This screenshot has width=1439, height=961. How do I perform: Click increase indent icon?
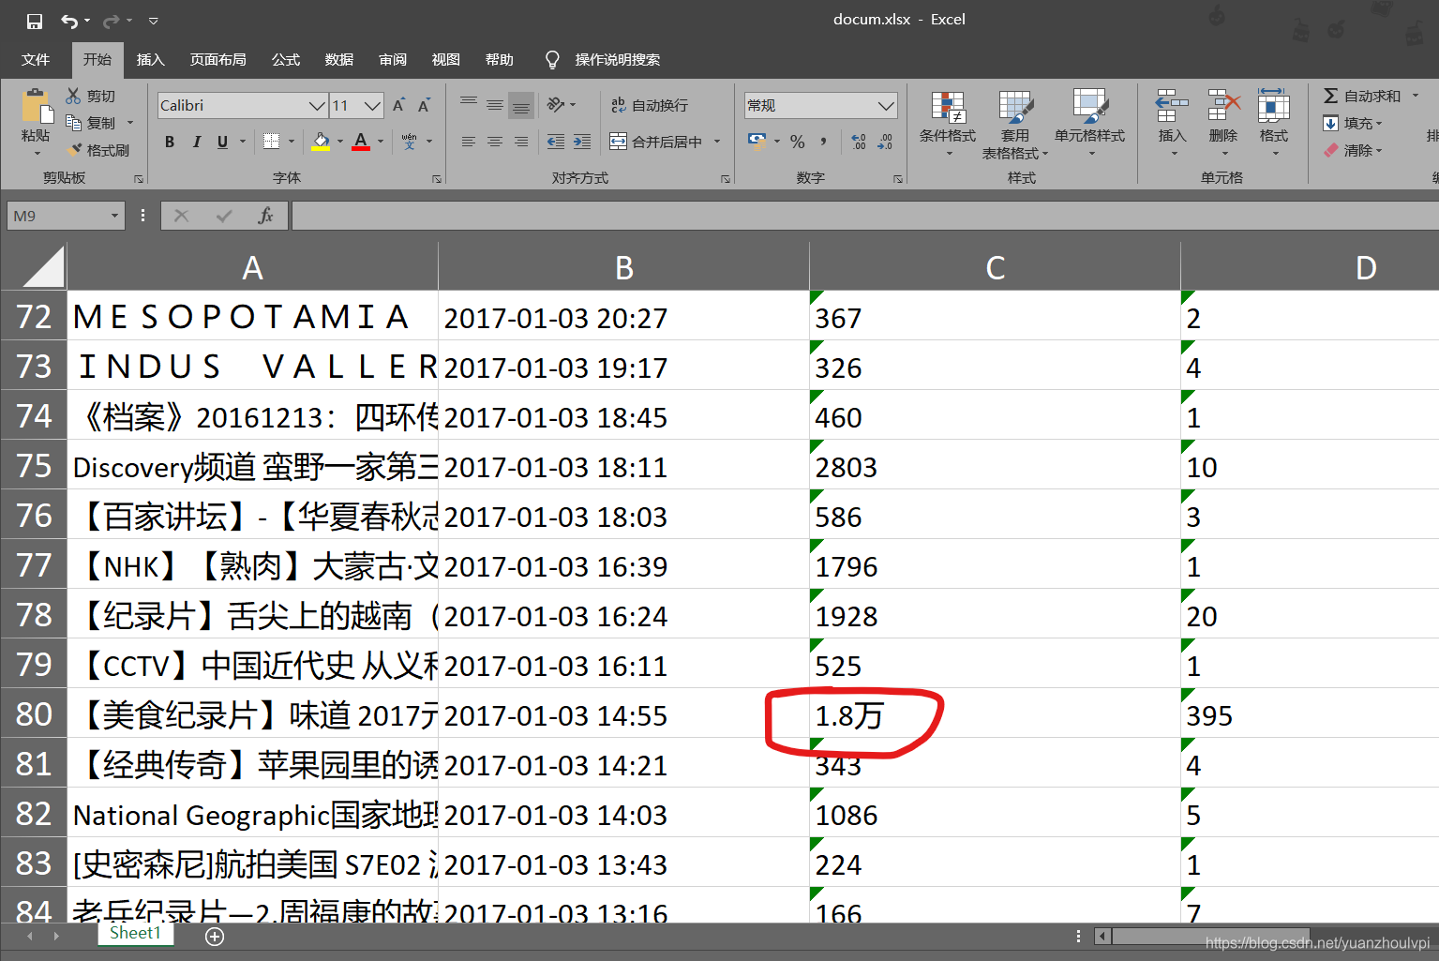coord(582,142)
